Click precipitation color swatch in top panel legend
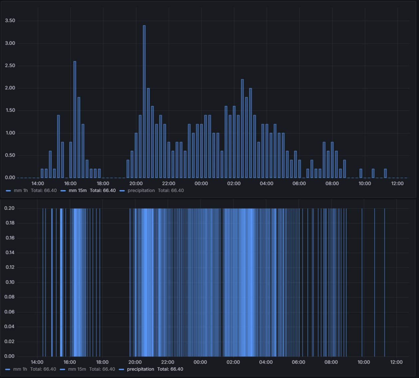The height and width of the screenshot is (378, 419). tap(122, 191)
